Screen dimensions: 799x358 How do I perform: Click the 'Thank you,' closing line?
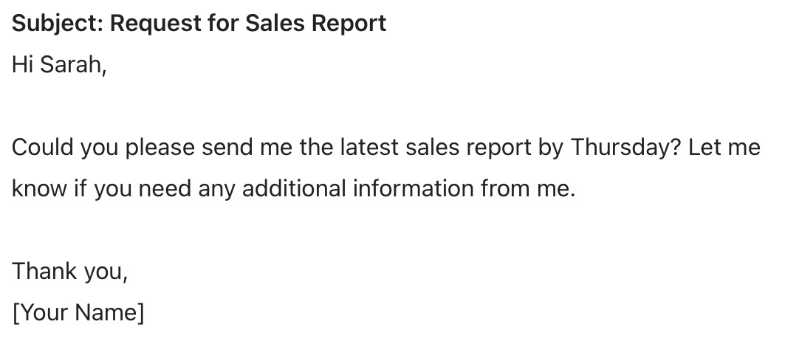pyautogui.click(x=70, y=272)
